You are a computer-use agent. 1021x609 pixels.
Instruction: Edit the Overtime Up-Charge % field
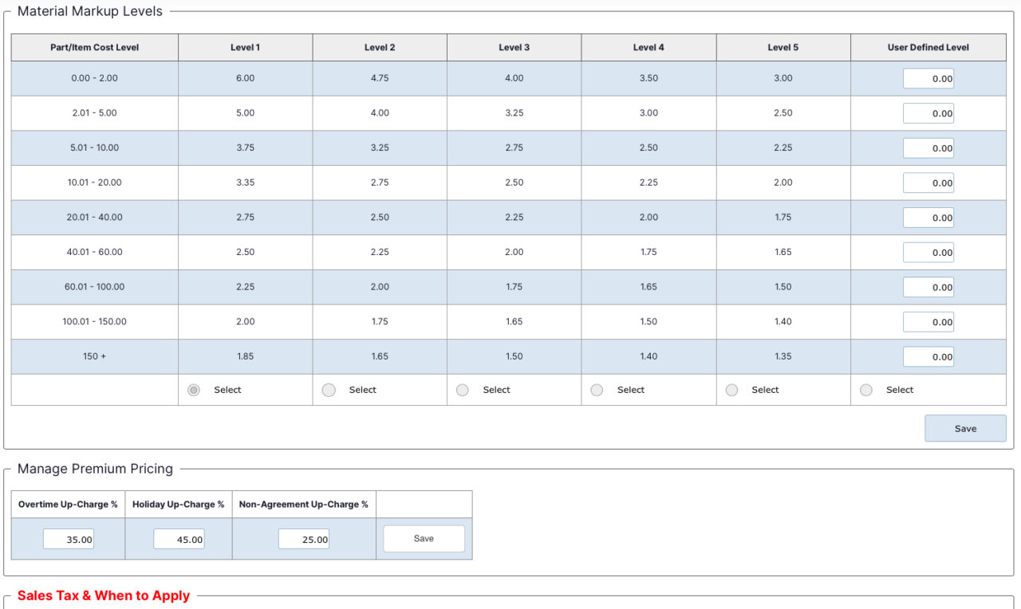(69, 540)
